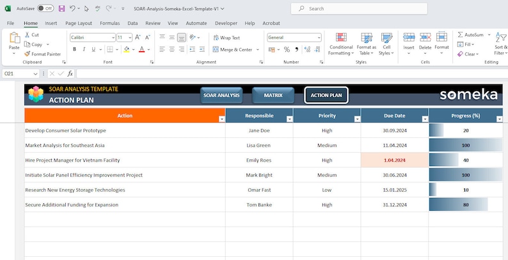This screenshot has height=260, width=508.
Task: Toggle the AutoSave switch
Action: 45,9
